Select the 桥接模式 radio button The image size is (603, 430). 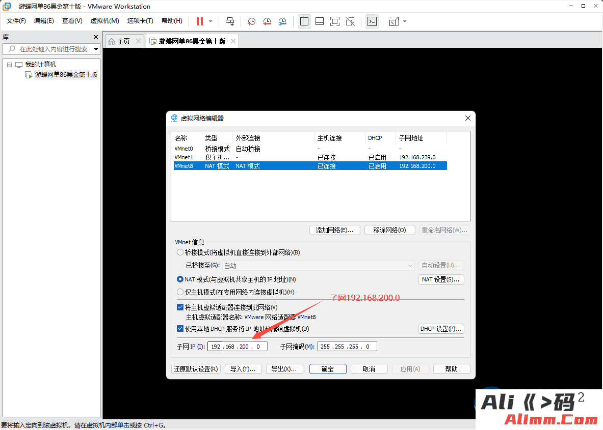click(x=180, y=252)
